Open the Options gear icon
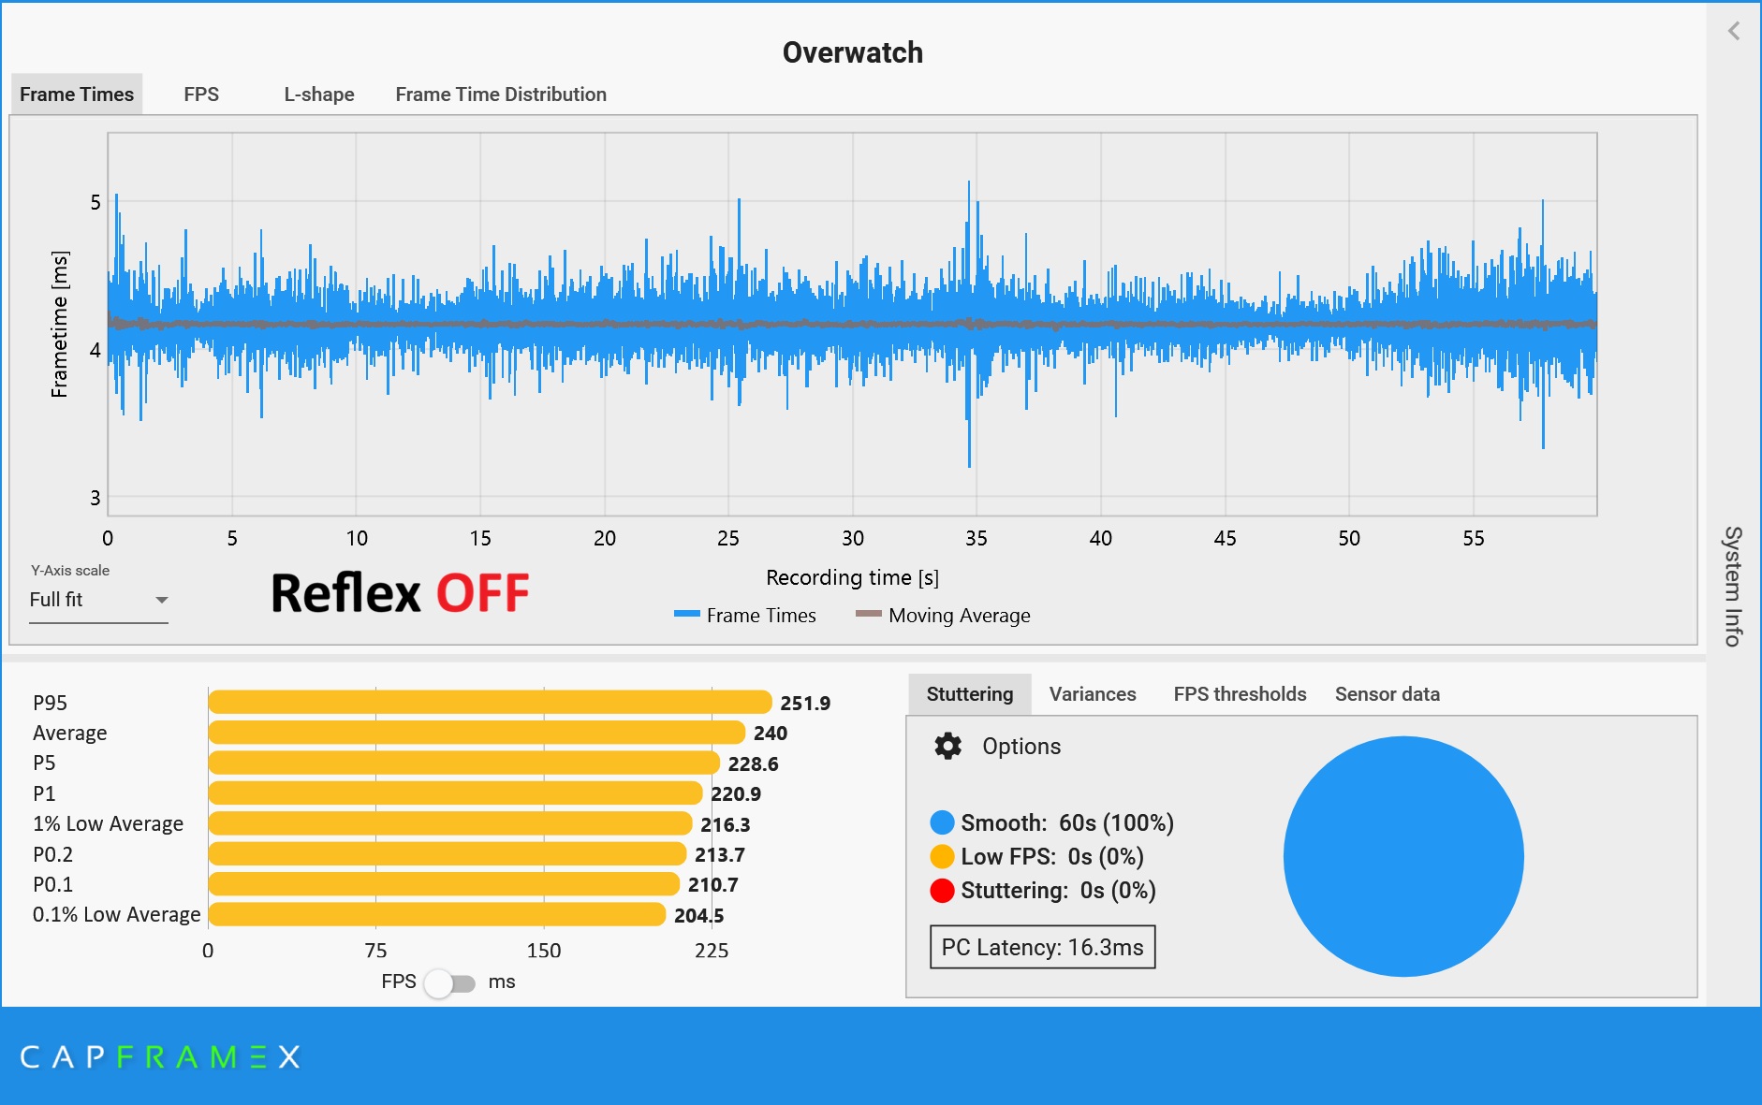 (947, 746)
